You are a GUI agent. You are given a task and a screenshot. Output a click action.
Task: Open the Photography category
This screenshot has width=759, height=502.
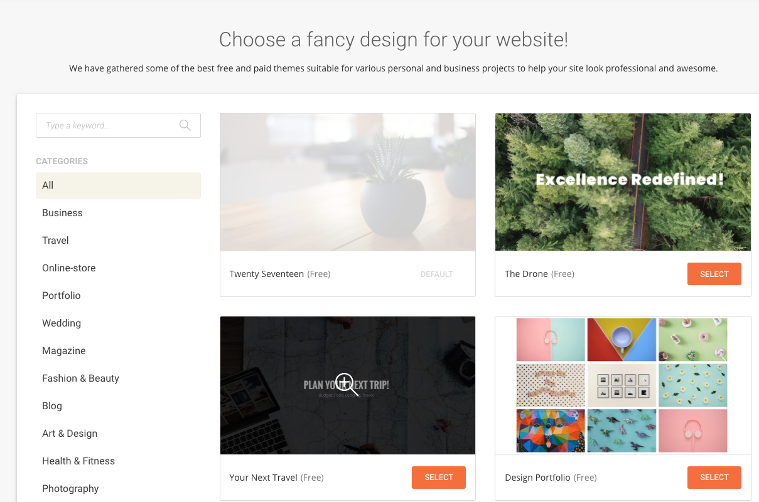click(x=70, y=489)
